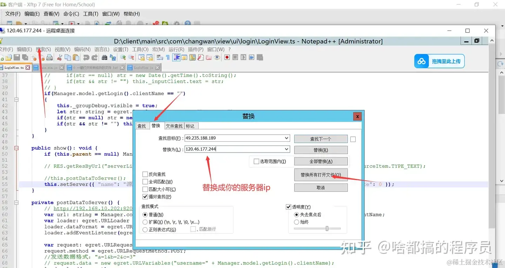This screenshot has height=268, width=505.
Task: Toggle the Word Wrap toolbar icon
Action: [x=160, y=58]
